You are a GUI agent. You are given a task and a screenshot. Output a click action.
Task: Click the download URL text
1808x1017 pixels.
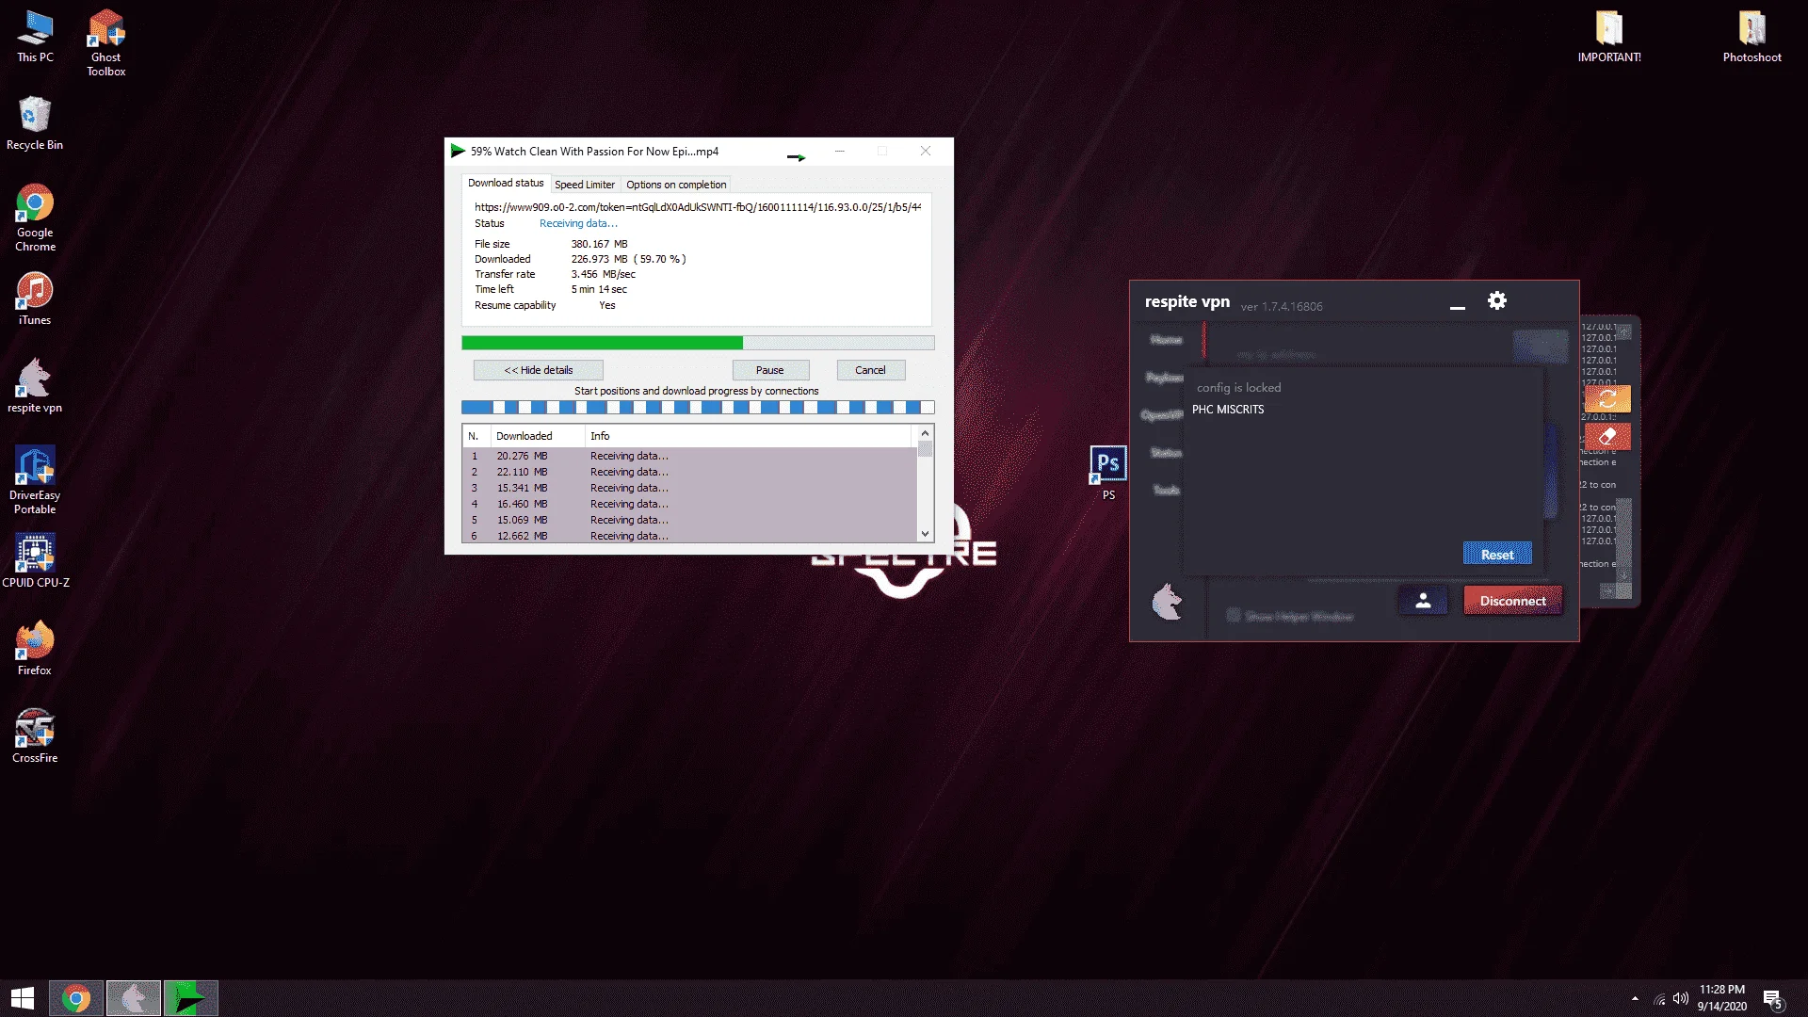698,207
